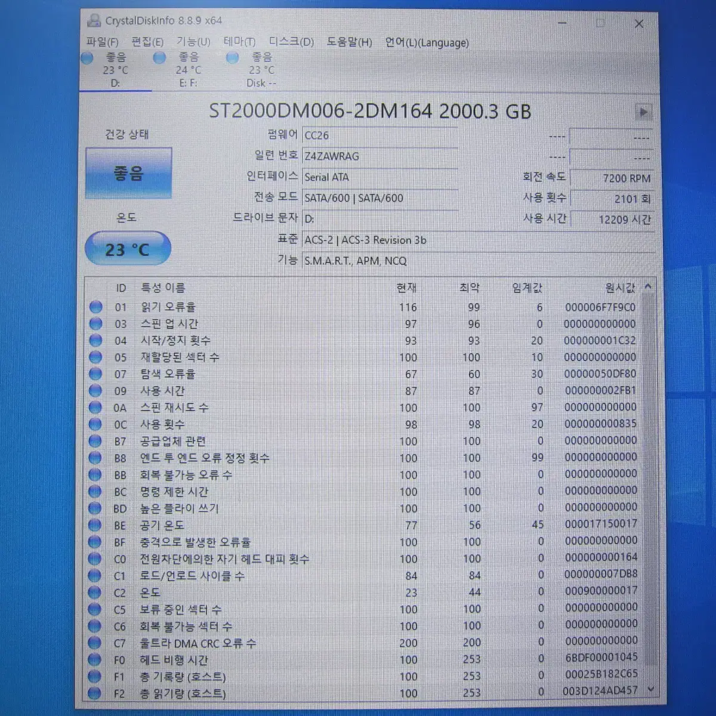Screen dimensions: 716x716
Task: Click the scroll up arrow of attribute list
Action: (x=648, y=287)
